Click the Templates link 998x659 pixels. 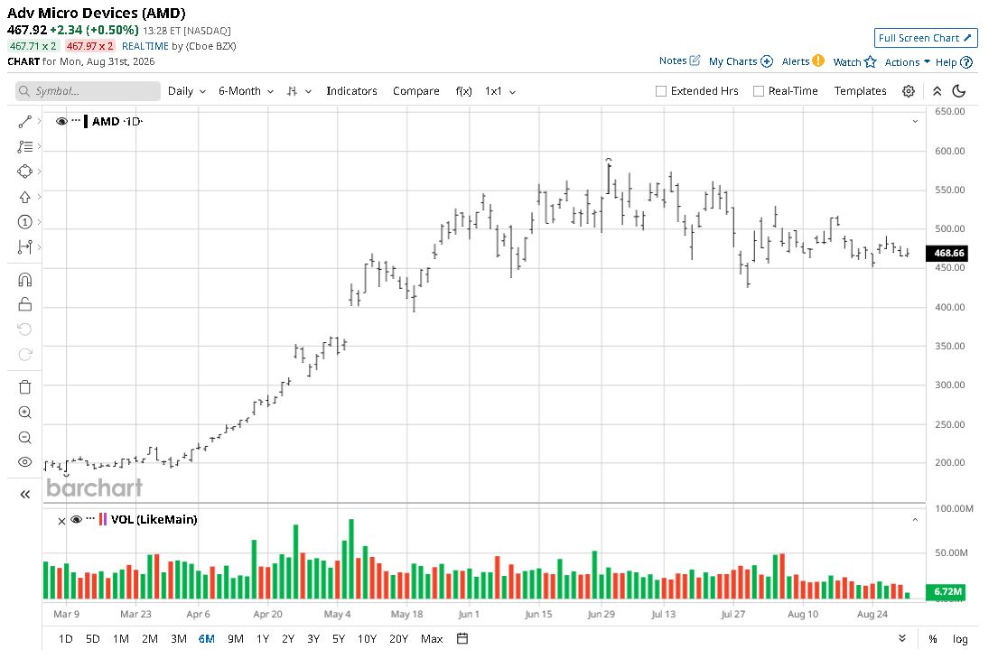coord(860,91)
